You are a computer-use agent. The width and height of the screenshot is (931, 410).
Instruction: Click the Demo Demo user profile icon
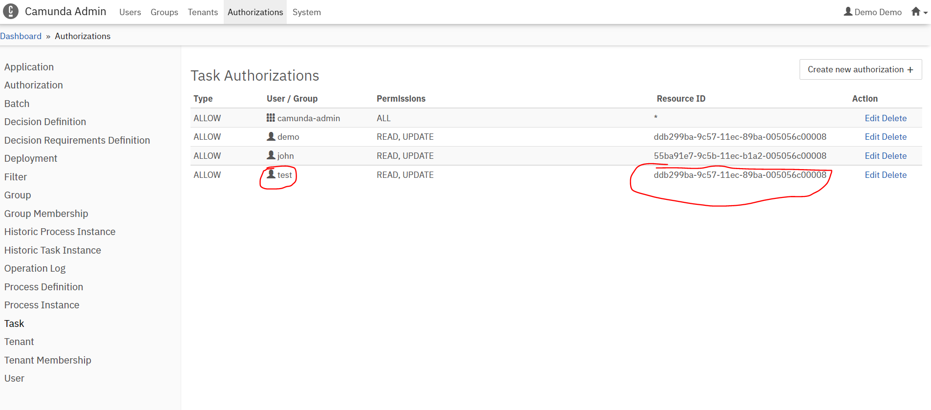(848, 11)
